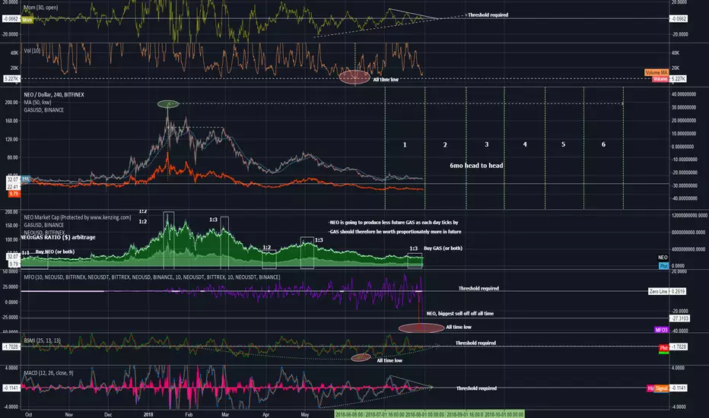
Task: Select GASUSD, BINANCE legend in price pane
Action: tap(43, 110)
